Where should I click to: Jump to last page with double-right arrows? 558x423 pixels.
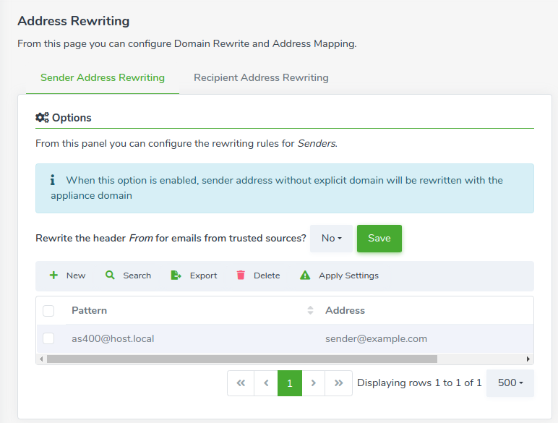[x=338, y=383]
